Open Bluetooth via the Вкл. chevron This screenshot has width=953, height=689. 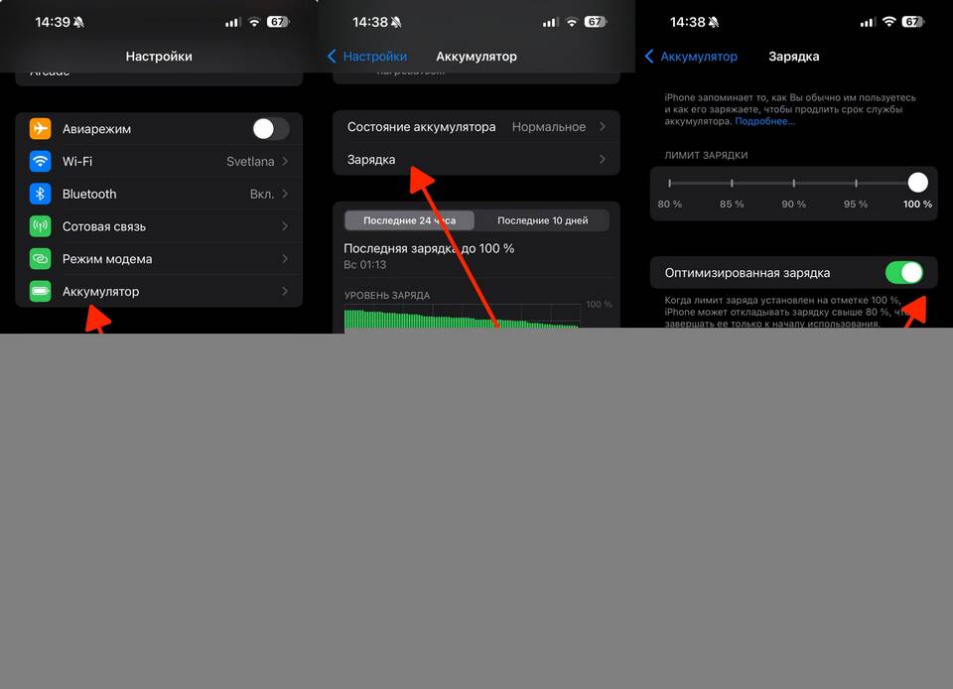point(285,194)
